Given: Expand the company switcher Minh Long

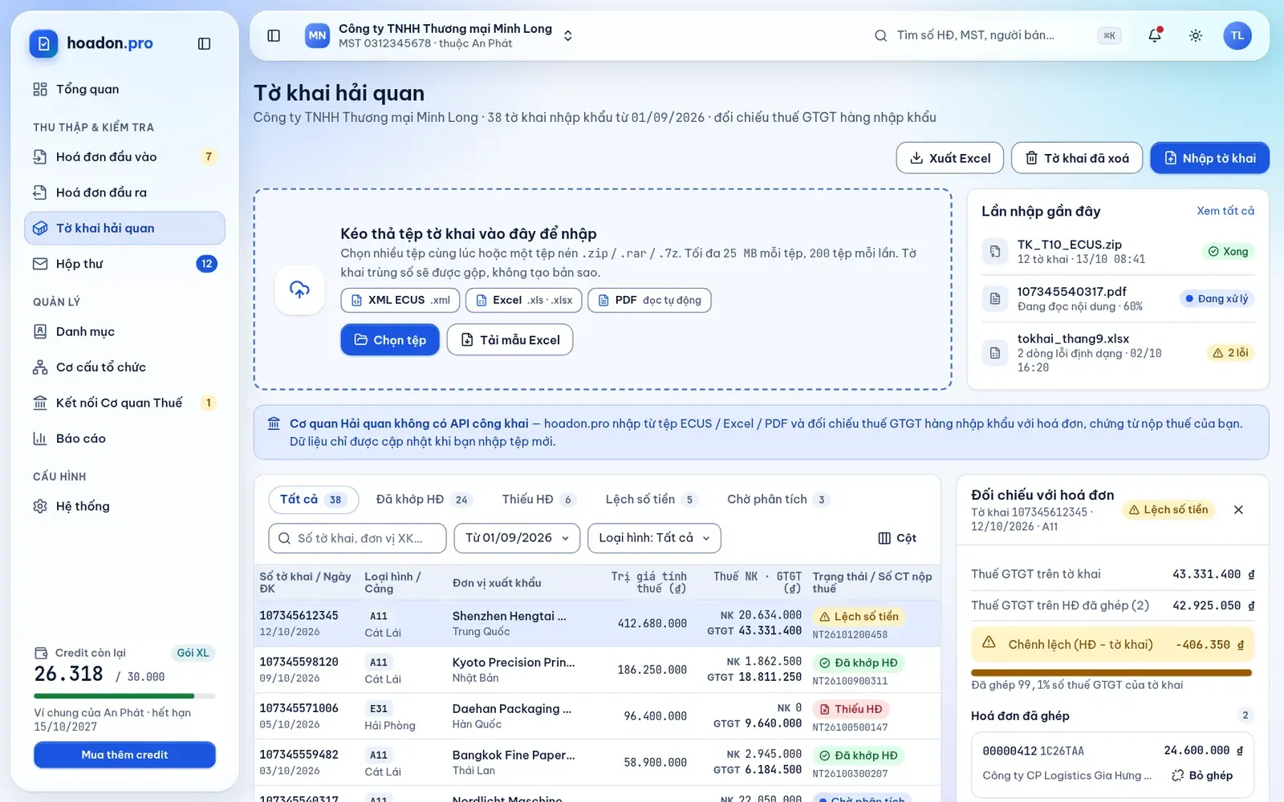Looking at the screenshot, I should [x=439, y=35].
